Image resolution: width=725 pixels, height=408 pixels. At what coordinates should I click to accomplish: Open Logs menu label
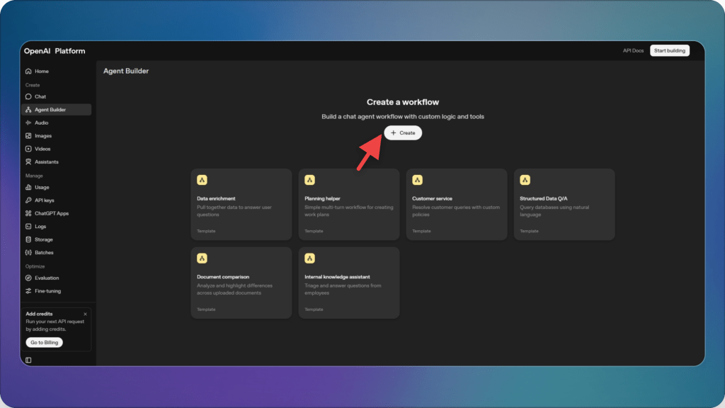pyautogui.click(x=40, y=226)
